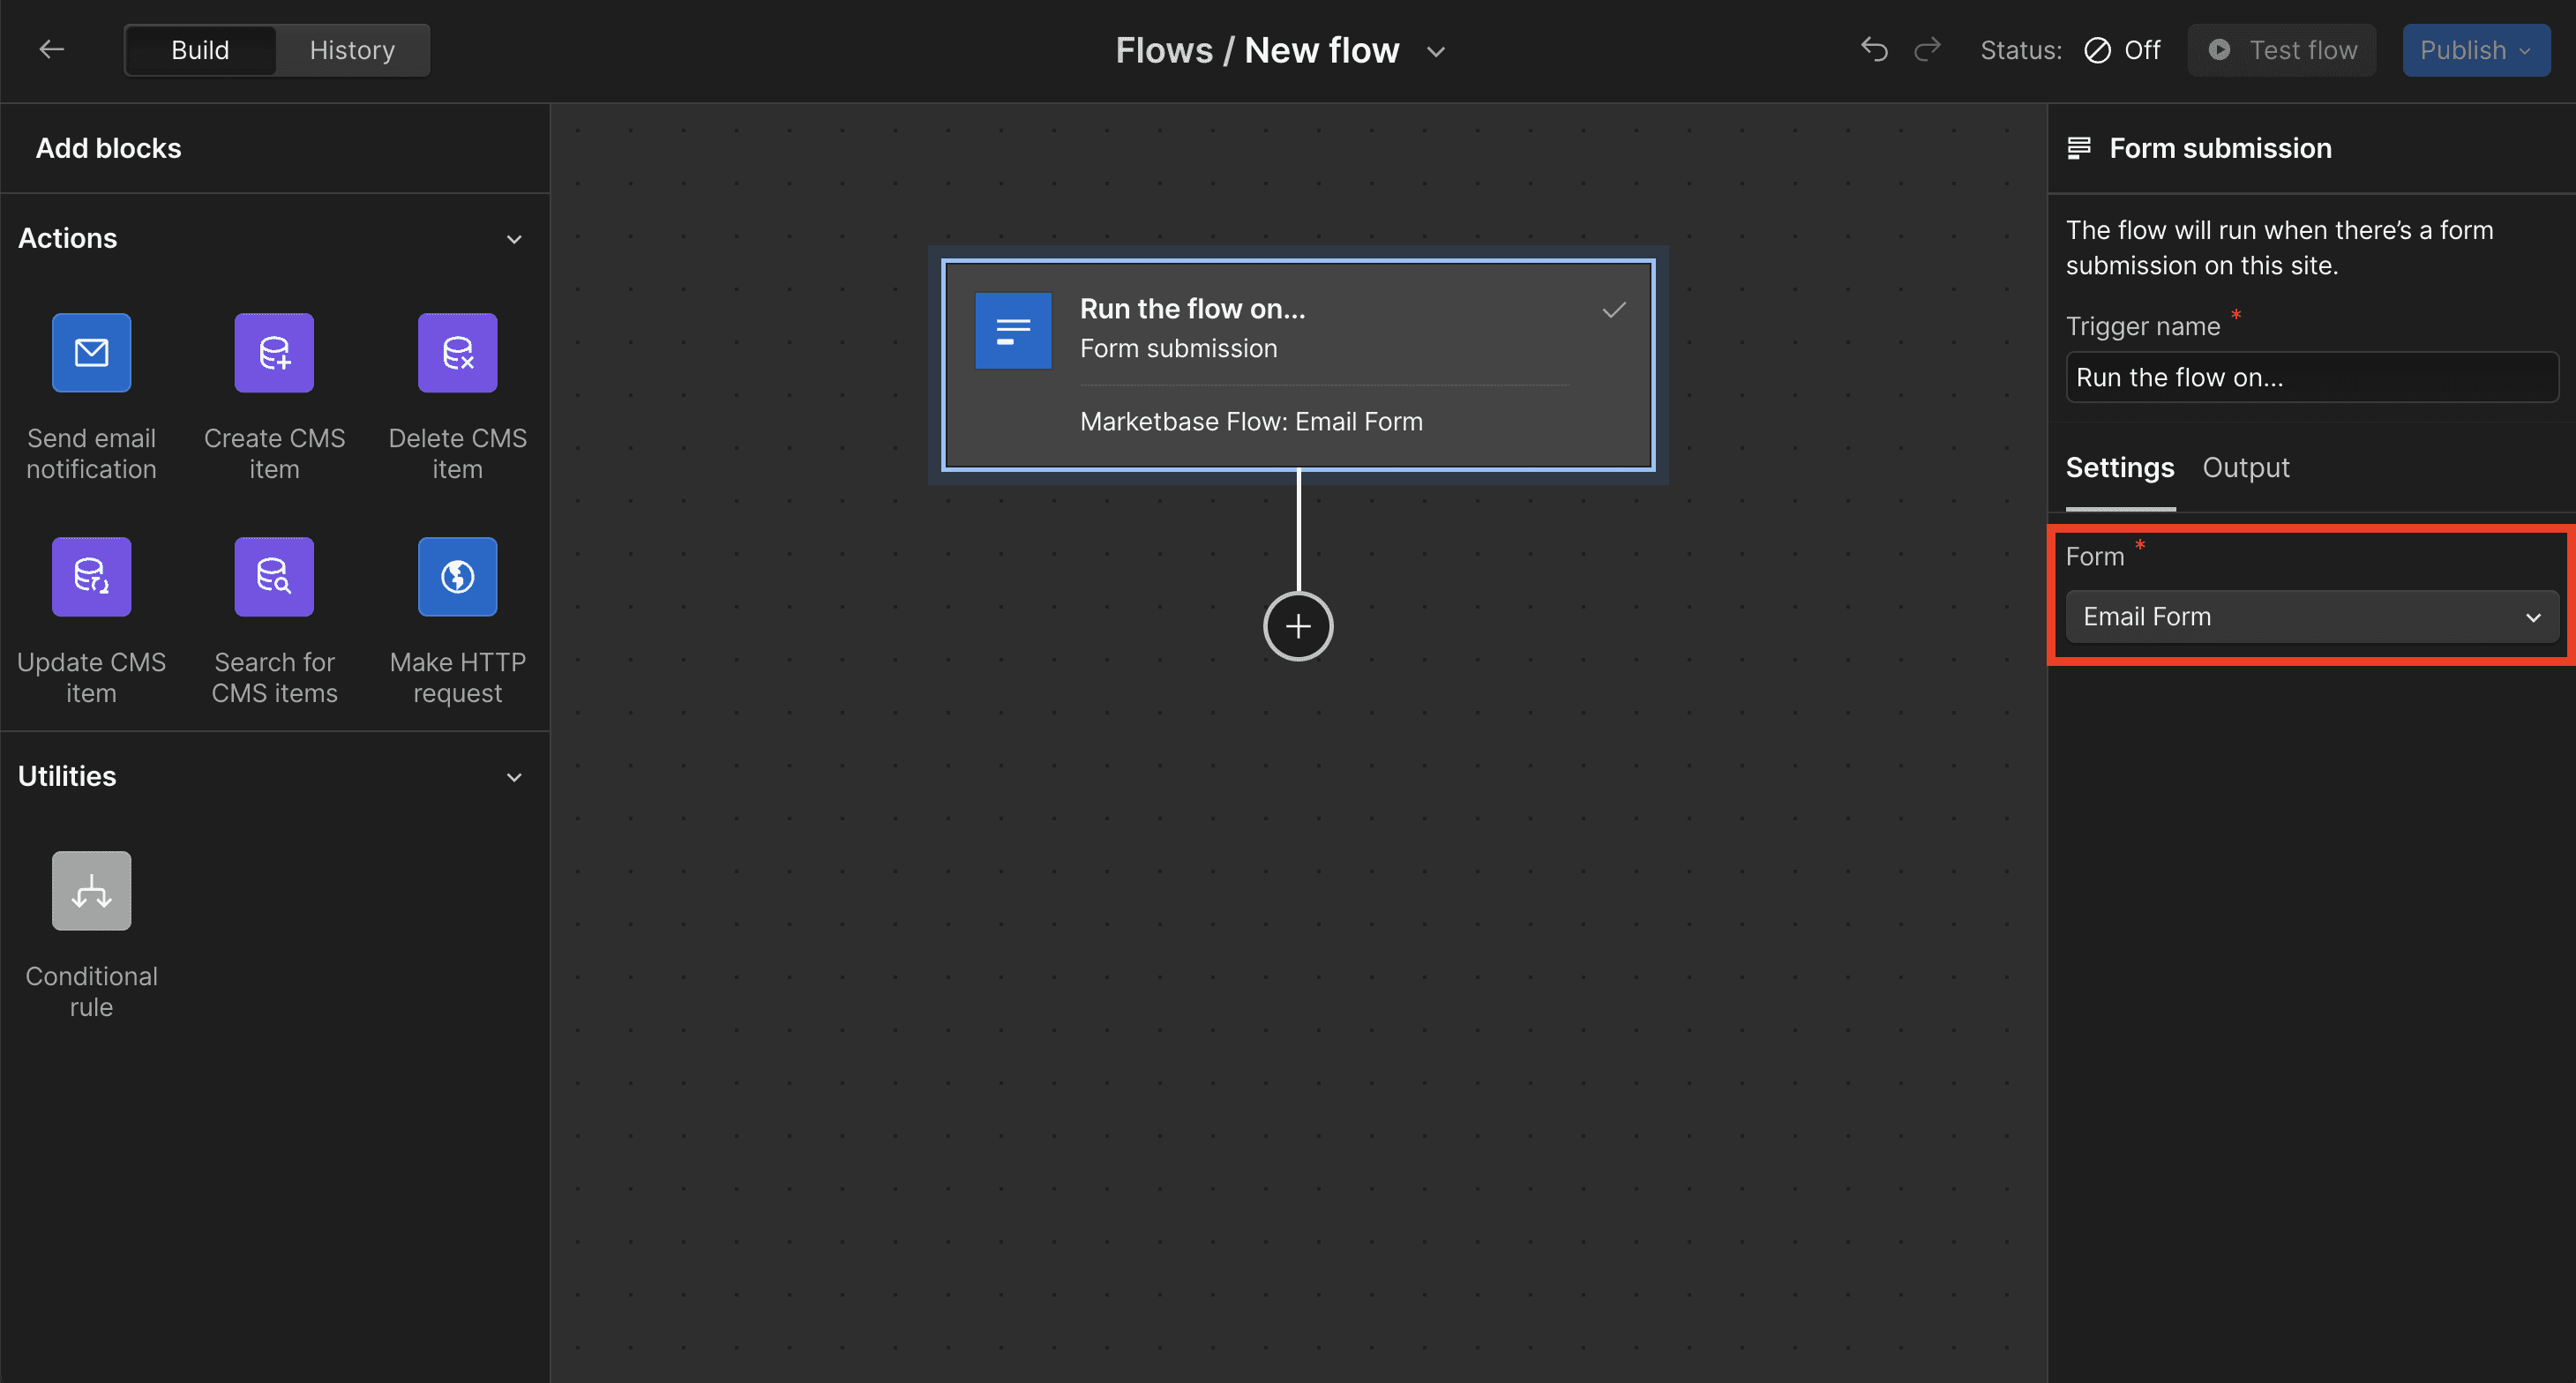Pick the Update CMS item block
Image resolution: width=2576 pixels, height=1383 pixels.
click(91, 577)
